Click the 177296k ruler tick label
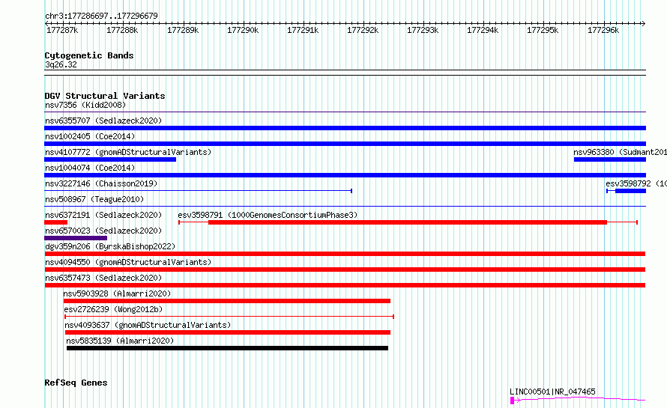Screen dimensions: 667x408 pyautogui.click(x=603, y=30)
